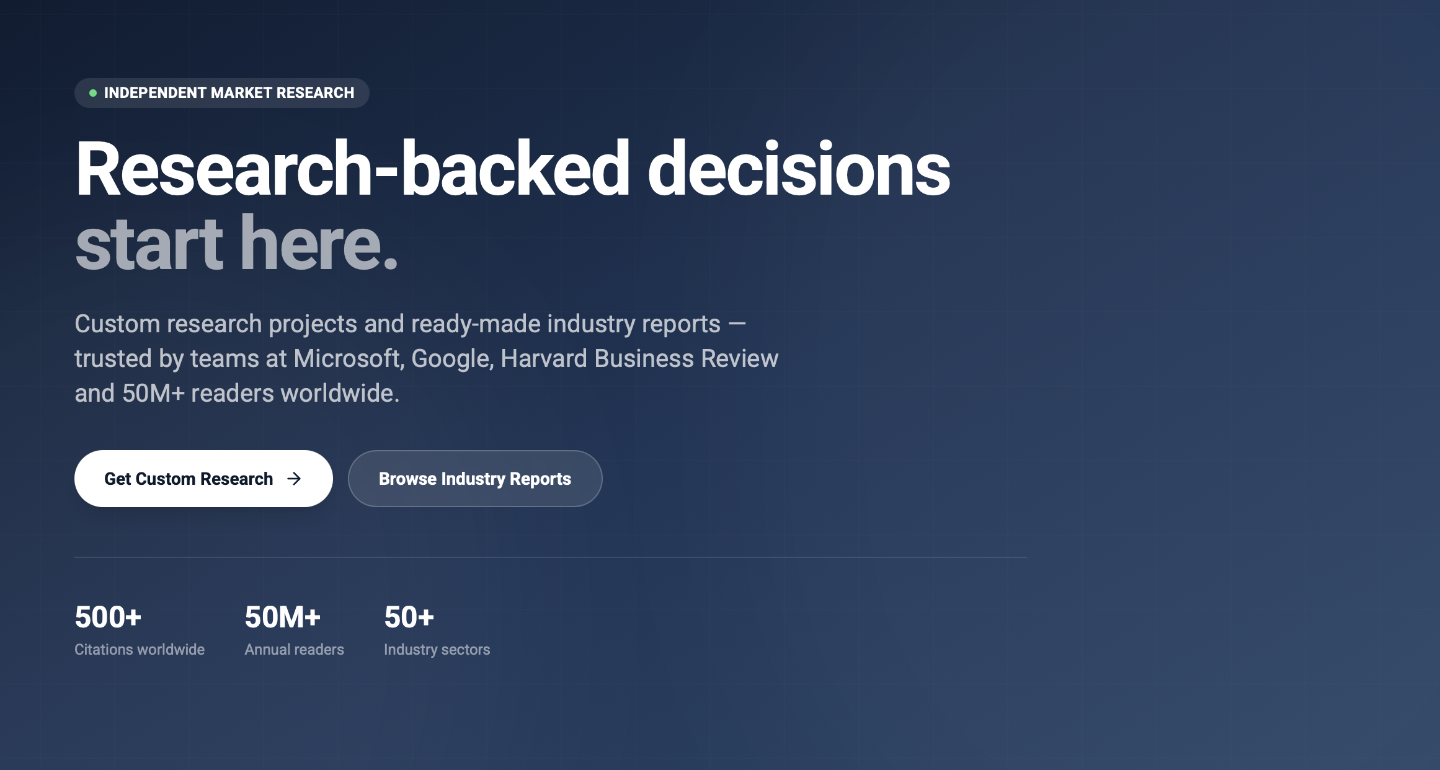The width and height of the screenshot is (1440, 770).
Task: Click the Industry sectors label
Action: click(x=436, y=650)
